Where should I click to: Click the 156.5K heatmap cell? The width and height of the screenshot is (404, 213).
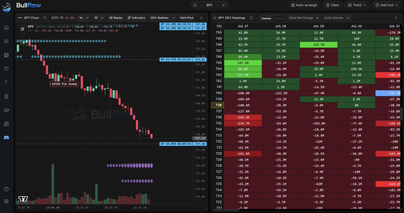tap(356, 68)
